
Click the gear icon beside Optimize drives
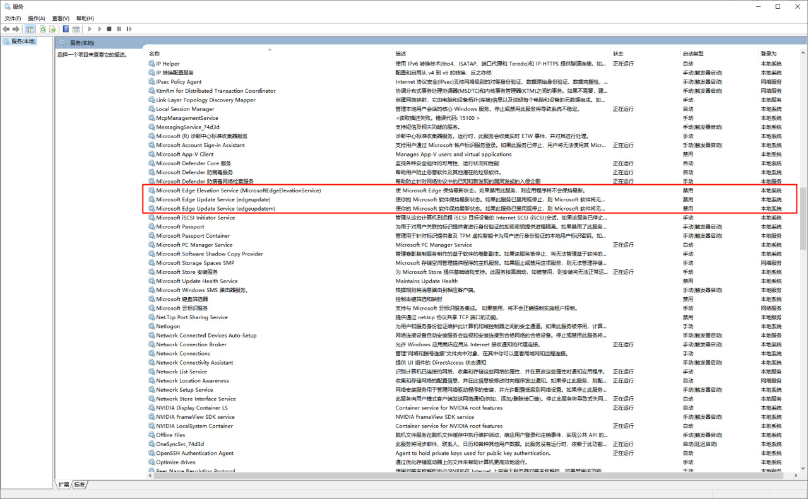tap(151, 462)
